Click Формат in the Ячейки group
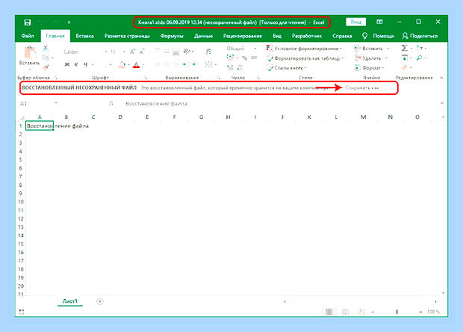 [369, 68]
